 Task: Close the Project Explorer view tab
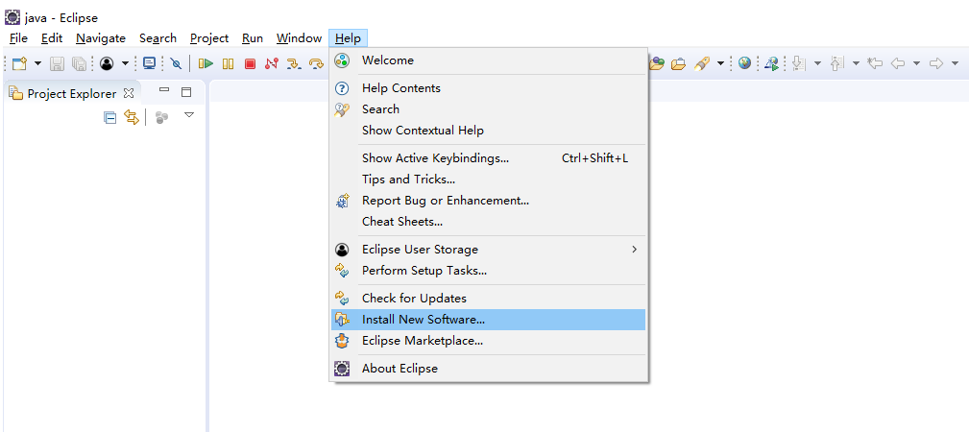click(x=129, y=93)
